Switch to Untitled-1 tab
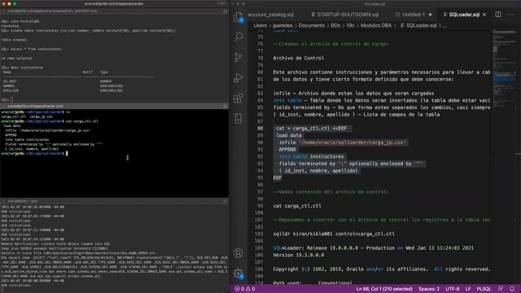Image resolution: width=521 pixels, height=293 pixels. click(x=414, y=15)
